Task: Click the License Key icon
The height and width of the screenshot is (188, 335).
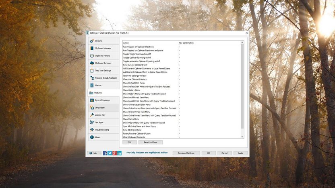Action: coord(92,115)
